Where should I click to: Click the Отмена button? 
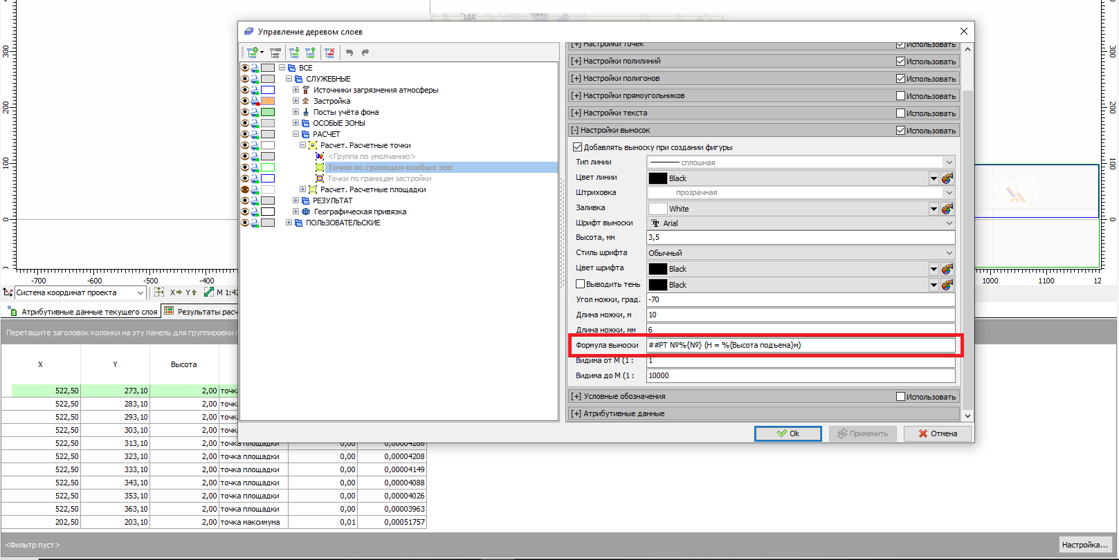pos(938,433)
